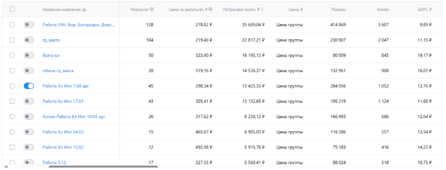The image size is (446, 170).
Task: Enable the гр_вахта campaign switch
Action: point(29,40)
